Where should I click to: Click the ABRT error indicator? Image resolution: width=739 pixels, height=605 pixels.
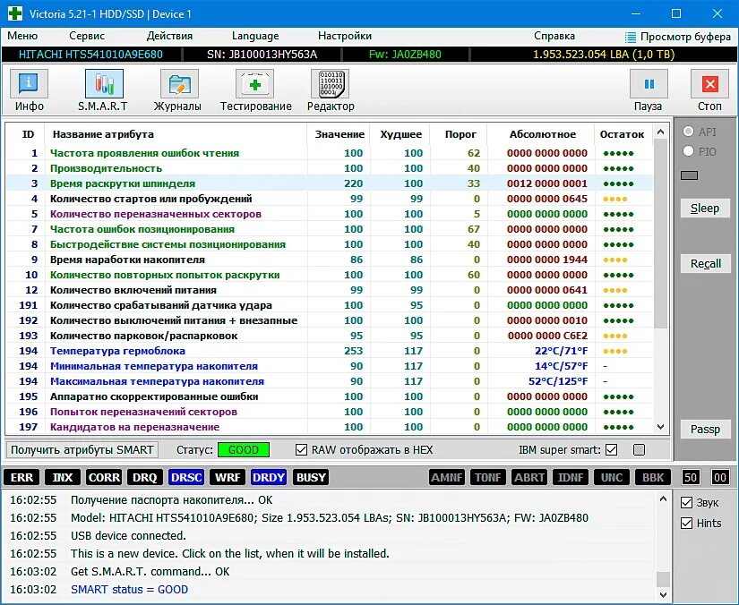[x=529, y=477]
